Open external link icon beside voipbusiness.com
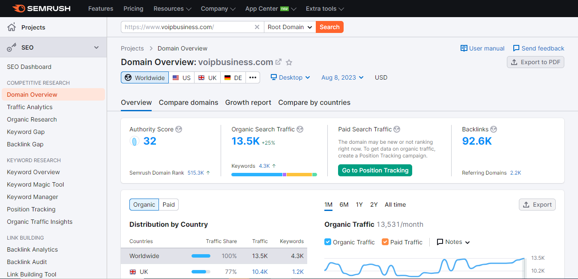The image size is (578, 279). [279, 62]
